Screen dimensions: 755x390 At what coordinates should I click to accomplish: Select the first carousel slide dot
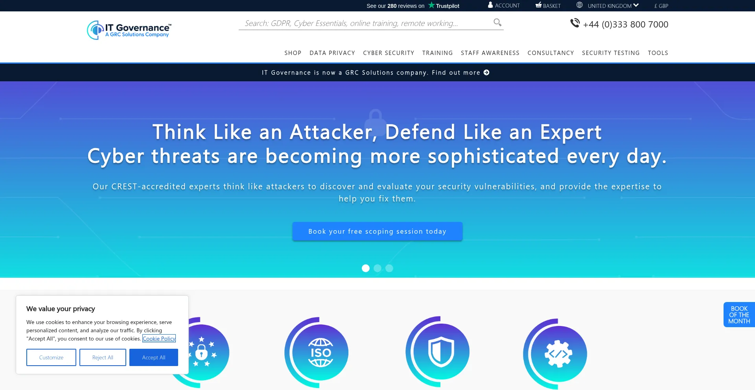tap(366, 268)
